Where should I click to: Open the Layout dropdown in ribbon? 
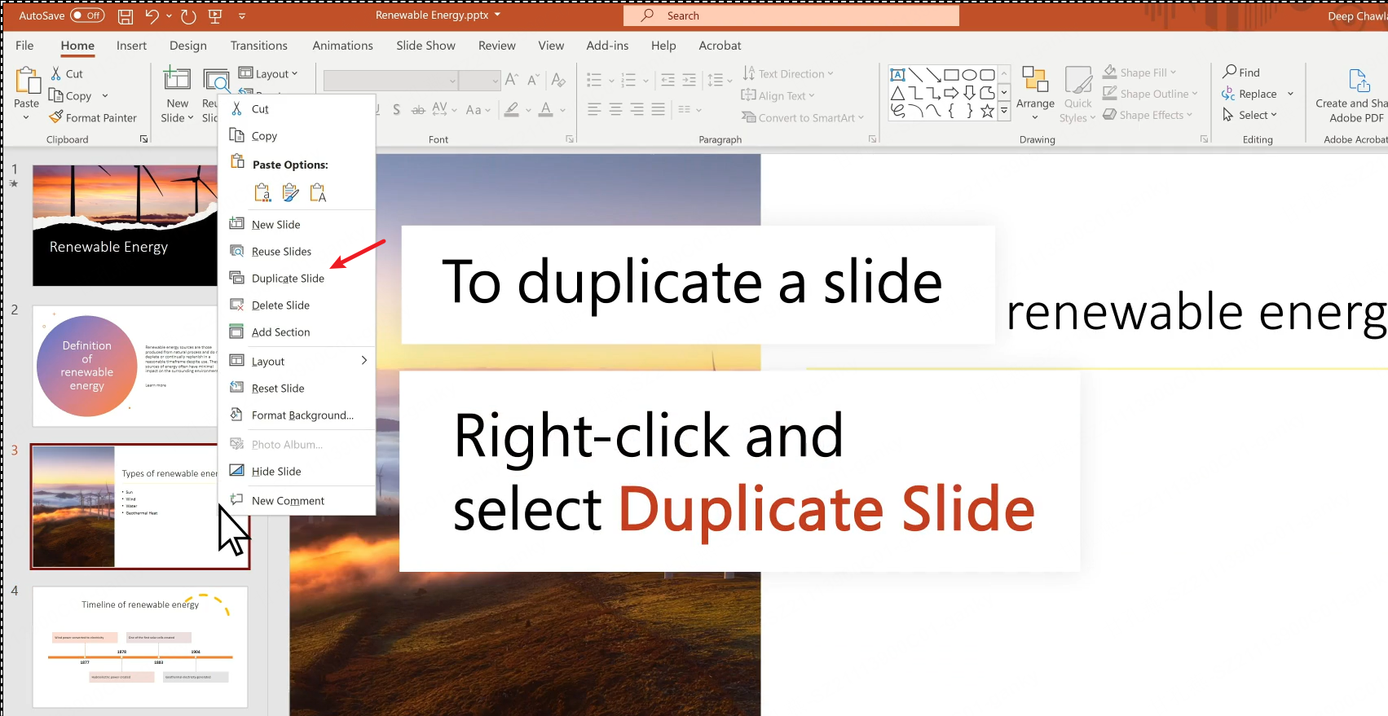pyautogui.click(x=268, y=73)
